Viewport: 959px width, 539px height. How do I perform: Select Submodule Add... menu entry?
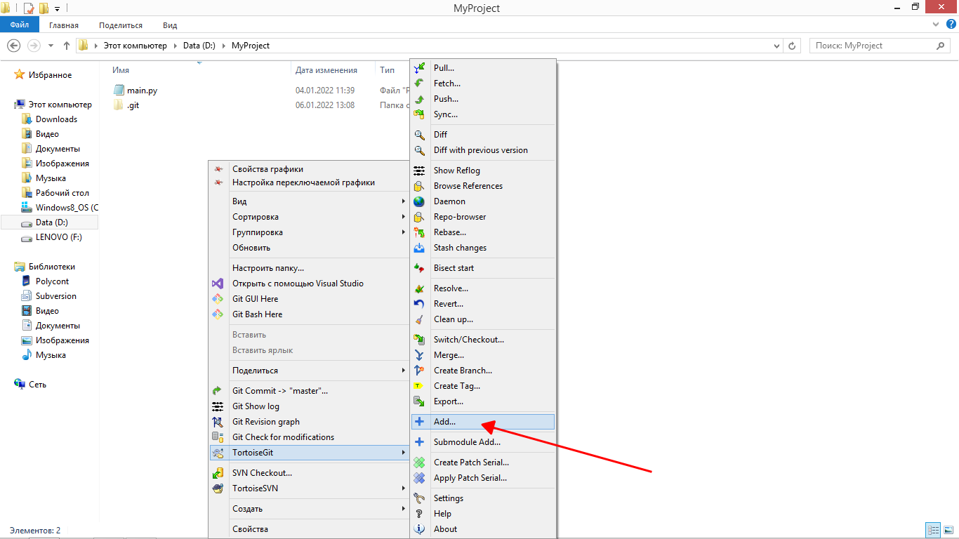coord(483,442)
